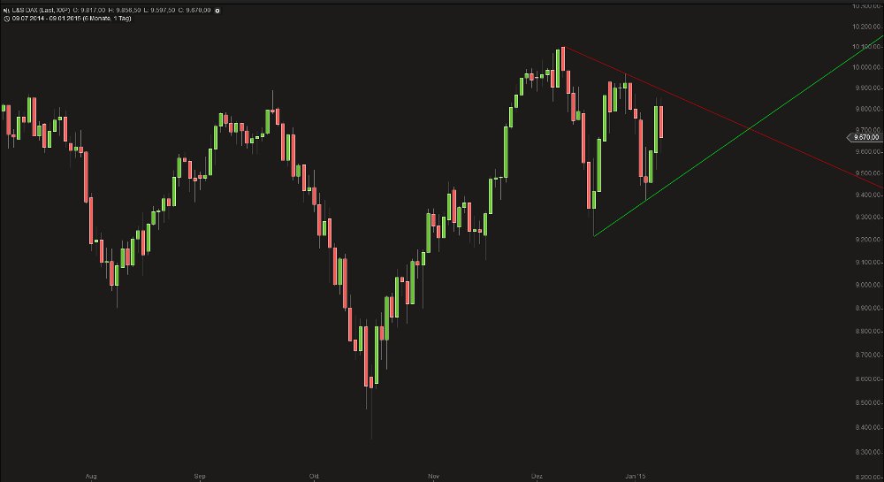884x482 pixels.
Task: Click the clock icon beside the date range
Action: click(5, 18)
